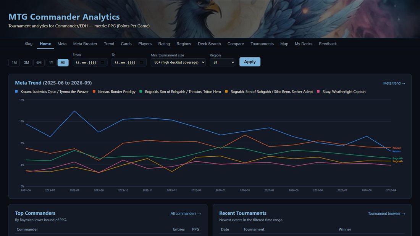The image size is (420, 236).
Task: Open calendar picker in To date field
Action: 141,63
